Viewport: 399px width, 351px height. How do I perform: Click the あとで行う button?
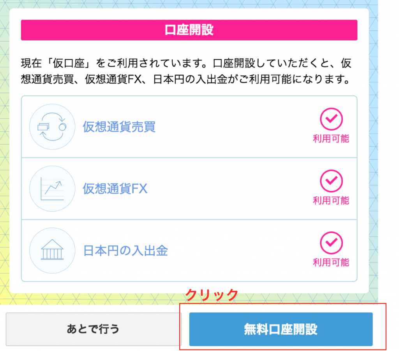coord(93,329)
